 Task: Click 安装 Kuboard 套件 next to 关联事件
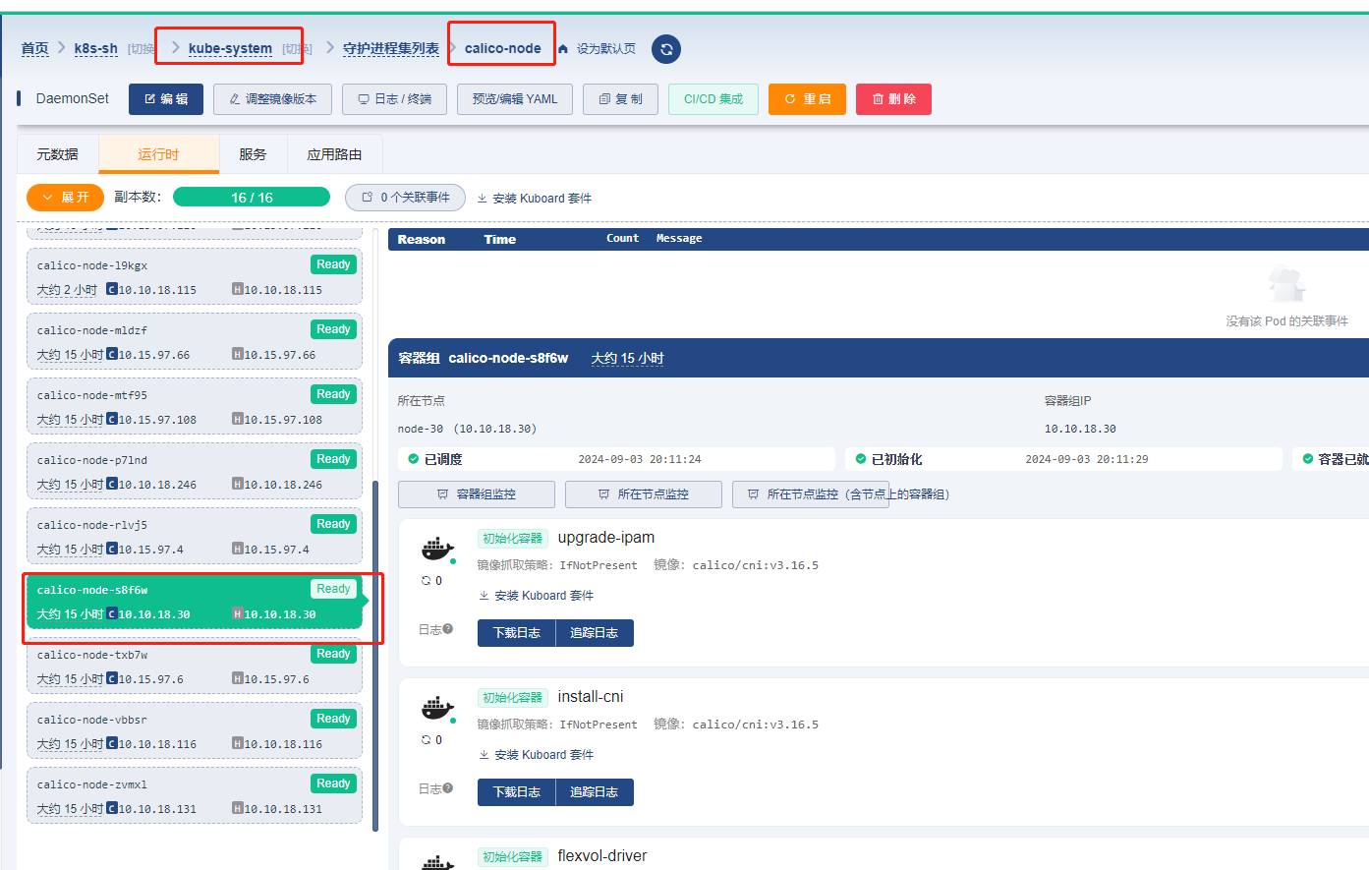click(x=535, y=199)
